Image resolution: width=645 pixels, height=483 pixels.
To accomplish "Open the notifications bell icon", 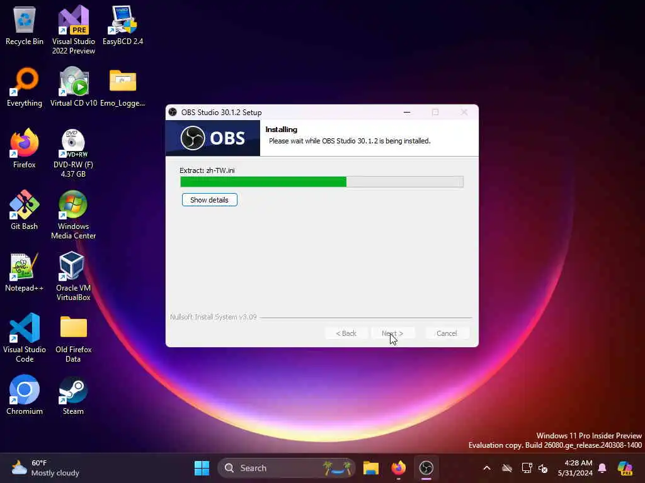I will click(x=602, y=468).
